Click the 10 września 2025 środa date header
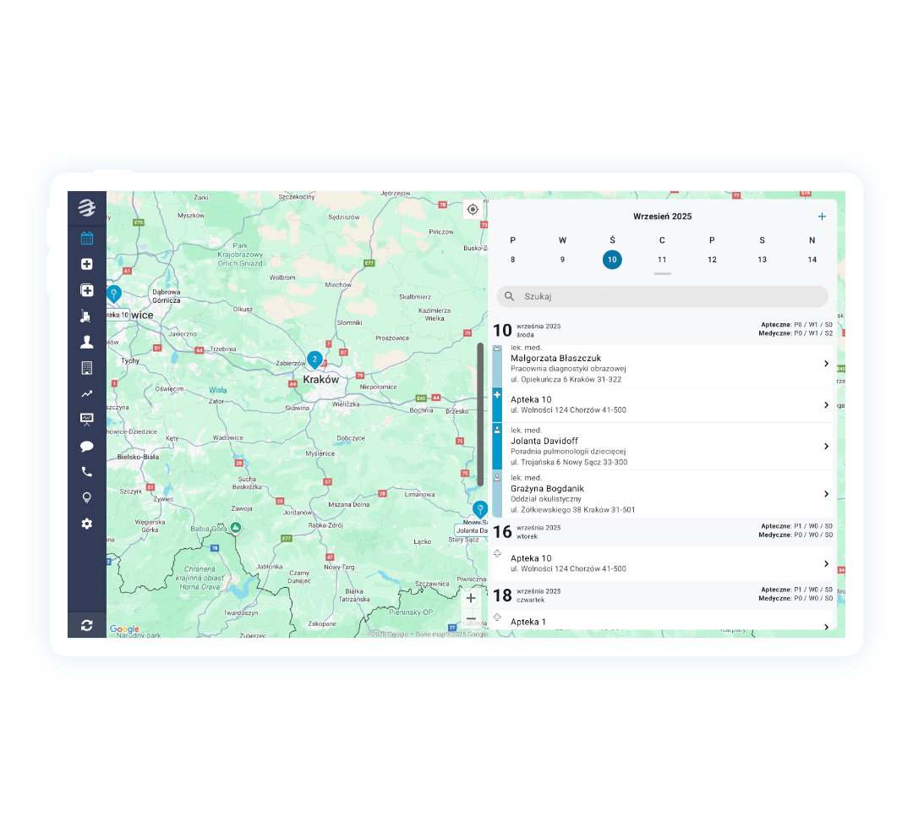Image resolution: width=913 pixels, height=829 pixels. [527, 330]
